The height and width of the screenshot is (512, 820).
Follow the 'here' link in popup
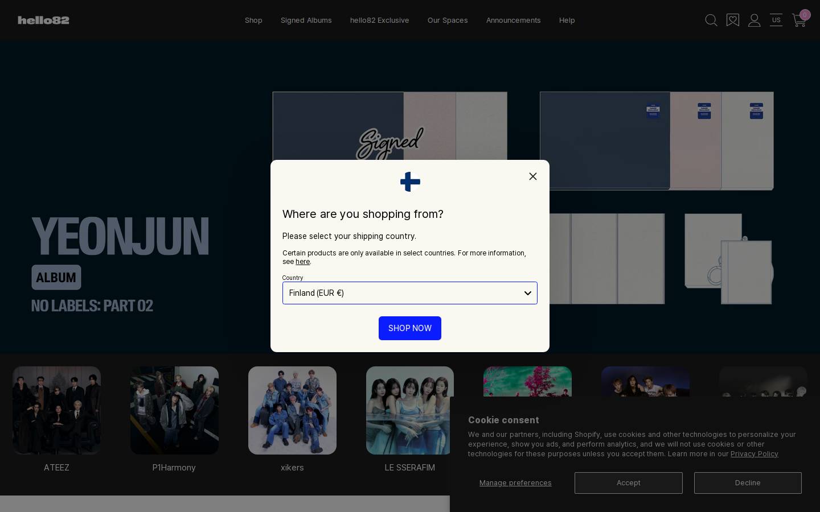(302, 262)
